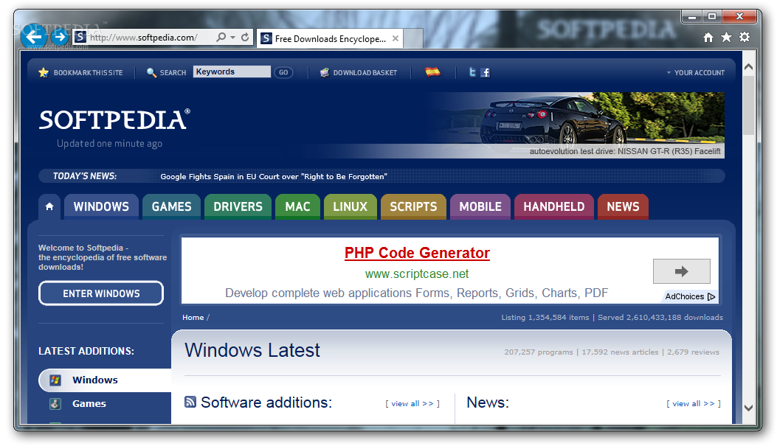The image size is (777, 446).
Task: Switch to the Windows category tab
Action: (101, 206)
